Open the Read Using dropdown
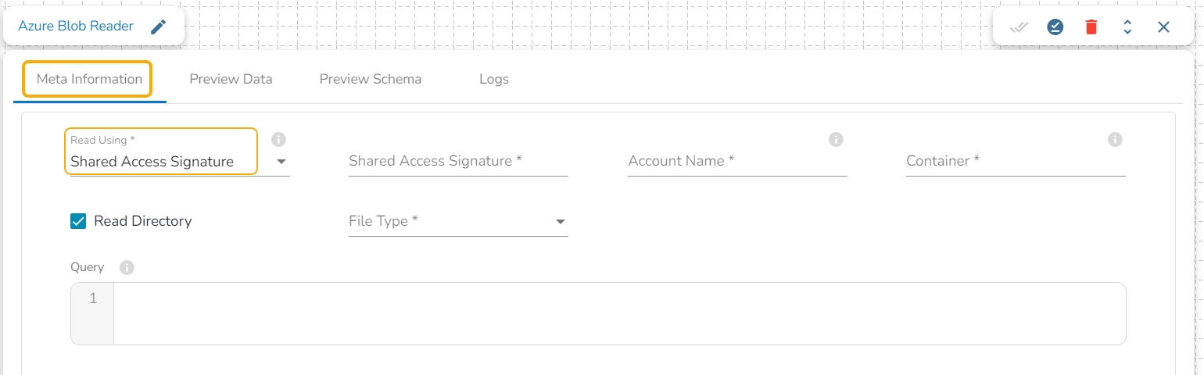1204x375 pixels. (x=281, y=162)
